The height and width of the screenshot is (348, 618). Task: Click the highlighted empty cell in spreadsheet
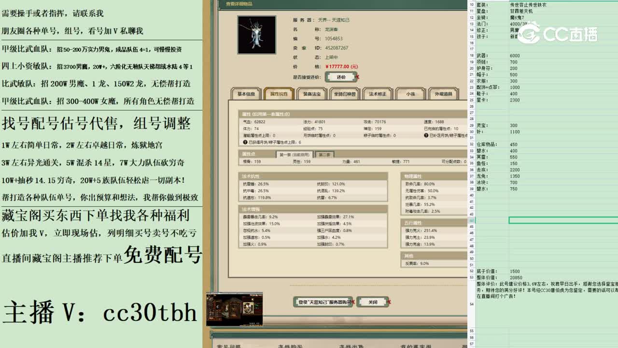coord(563,220)
